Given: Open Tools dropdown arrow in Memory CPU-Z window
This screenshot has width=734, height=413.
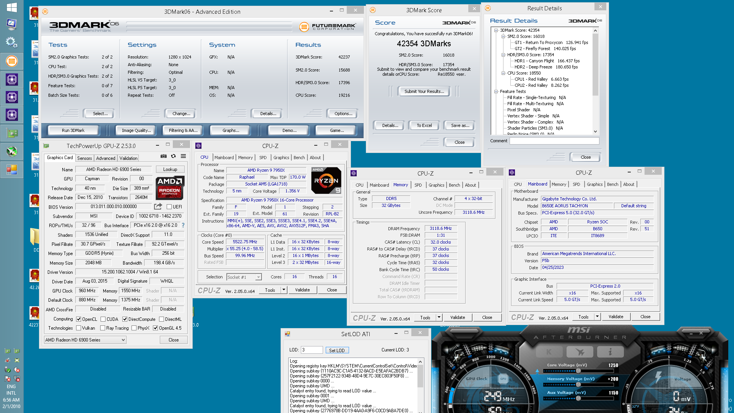Looking at the screenshot, I should (x=439, y=317).
